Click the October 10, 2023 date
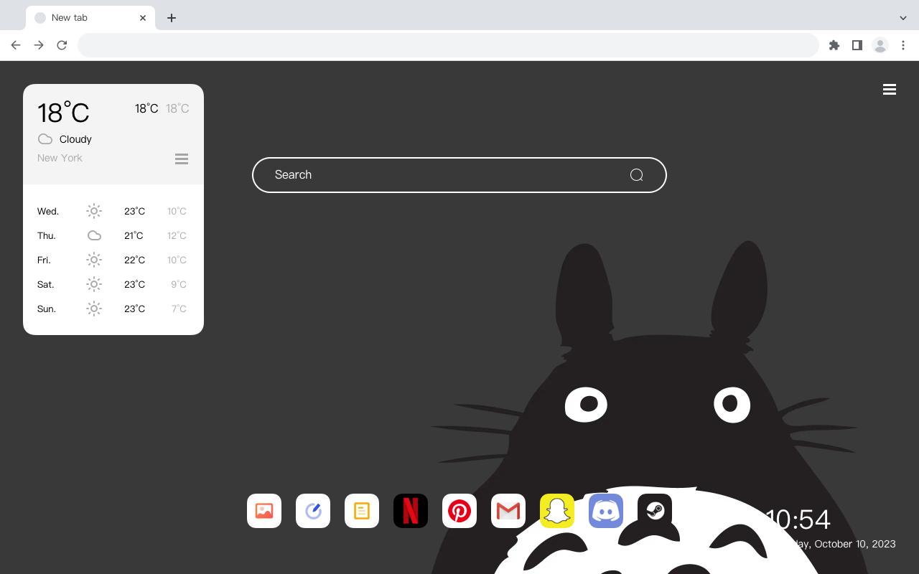919x574 pixels. tap(854, 544)
